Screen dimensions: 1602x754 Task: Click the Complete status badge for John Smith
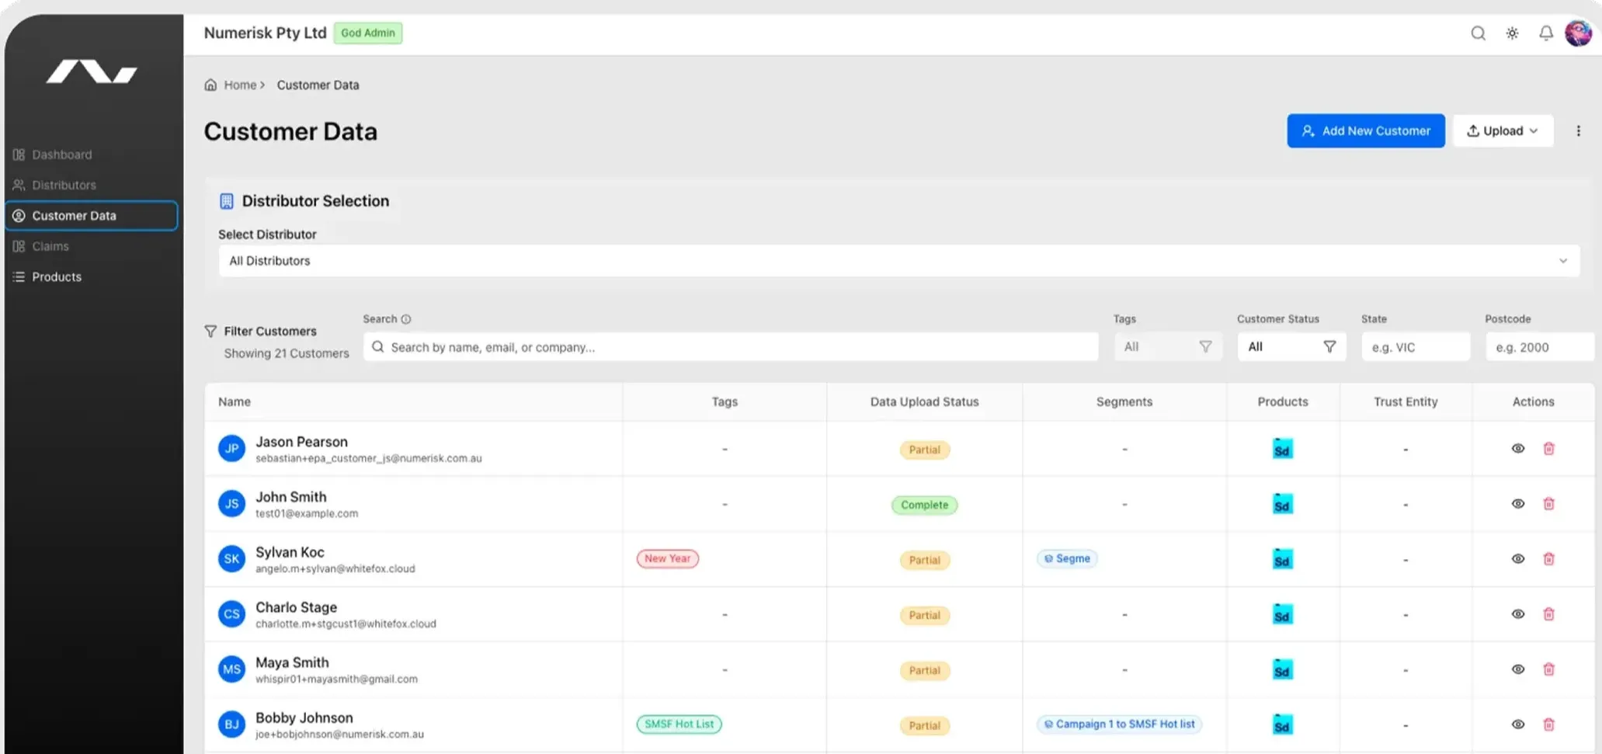point(924,505)
